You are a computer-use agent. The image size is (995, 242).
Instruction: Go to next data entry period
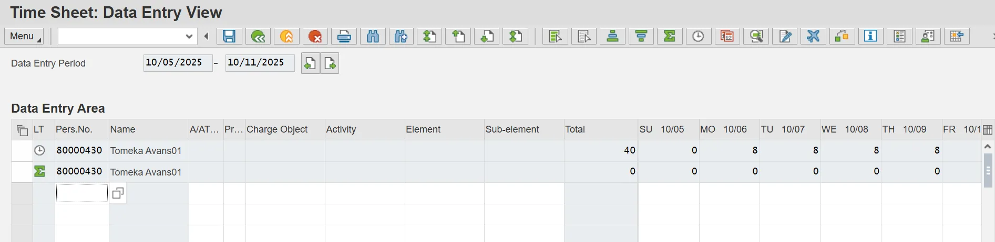tap(330, 63)
